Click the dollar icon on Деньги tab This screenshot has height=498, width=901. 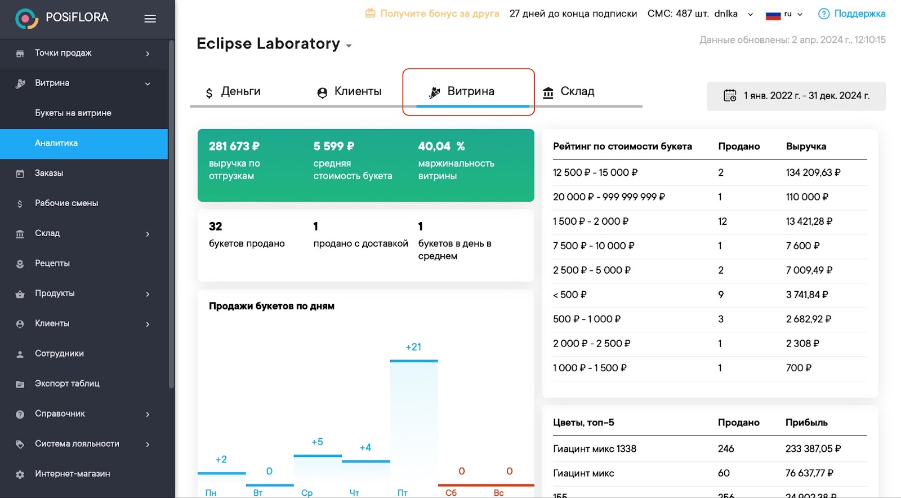[x=209, y=93]
